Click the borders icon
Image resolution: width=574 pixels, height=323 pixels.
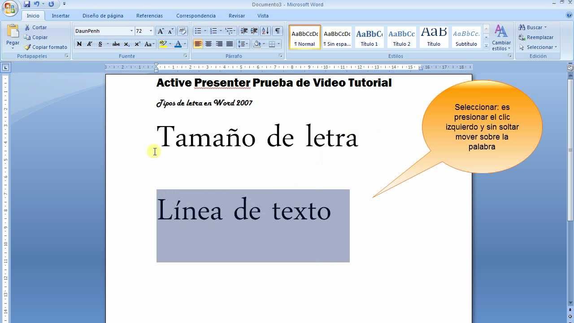point(272,44)
